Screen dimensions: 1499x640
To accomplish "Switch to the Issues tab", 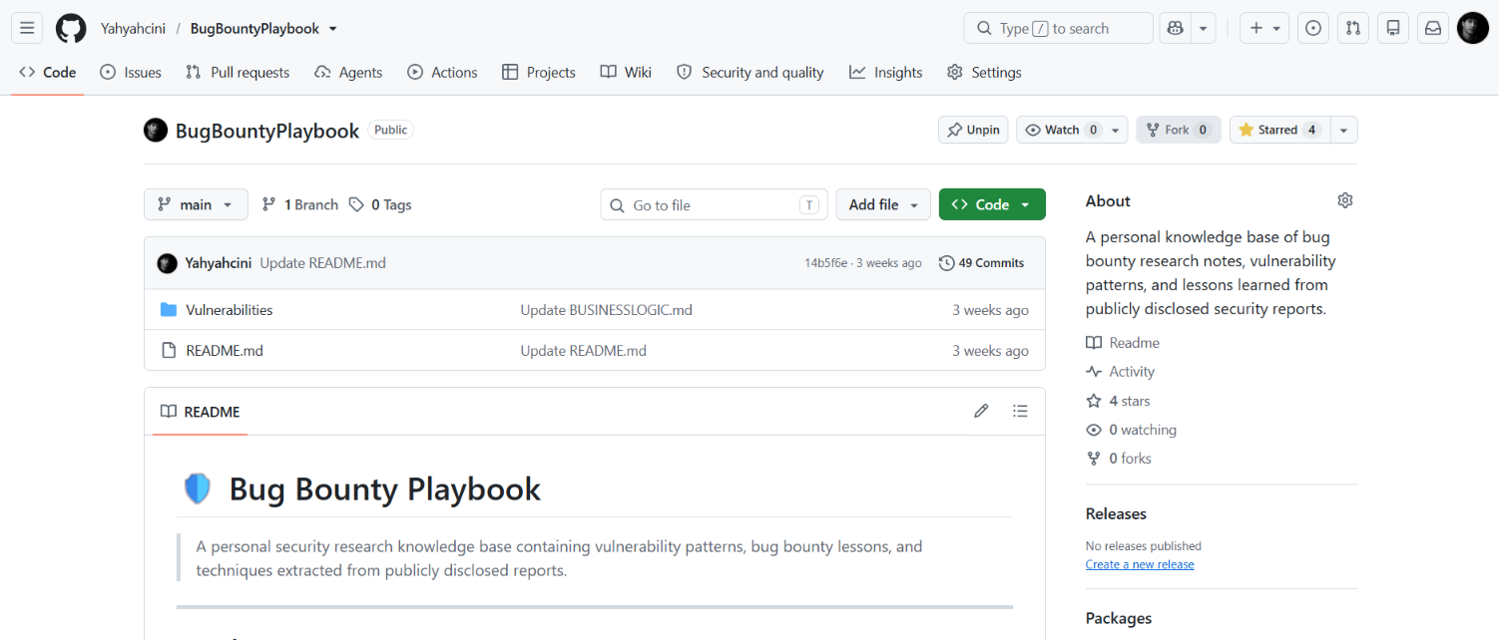I will pos(131,72).
